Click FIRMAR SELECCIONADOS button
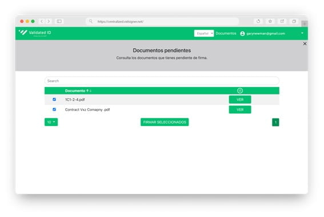This screenshot has height=217, width=324. (x=165, y=122)
